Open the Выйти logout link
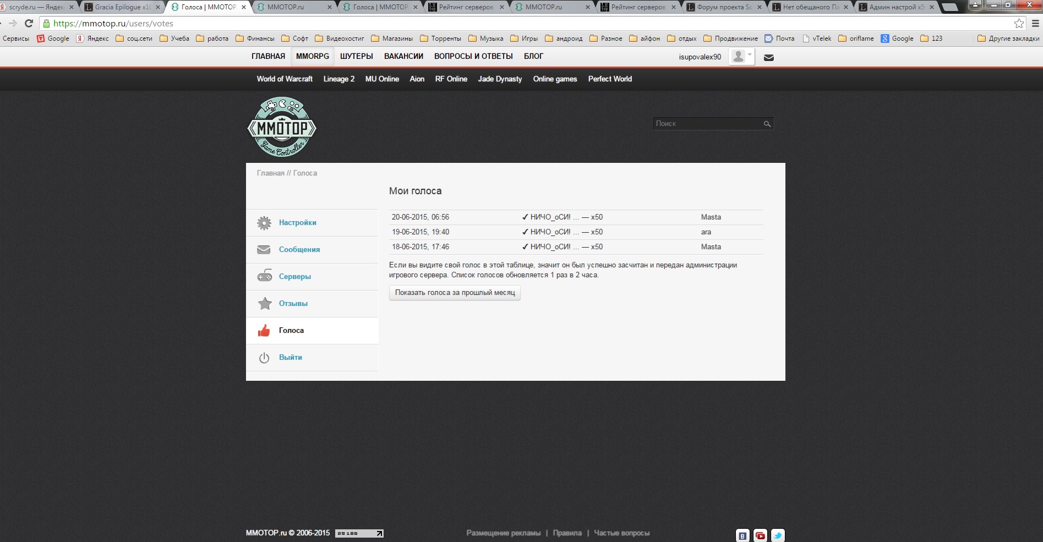1043x542 pixels. click(290, 358)
